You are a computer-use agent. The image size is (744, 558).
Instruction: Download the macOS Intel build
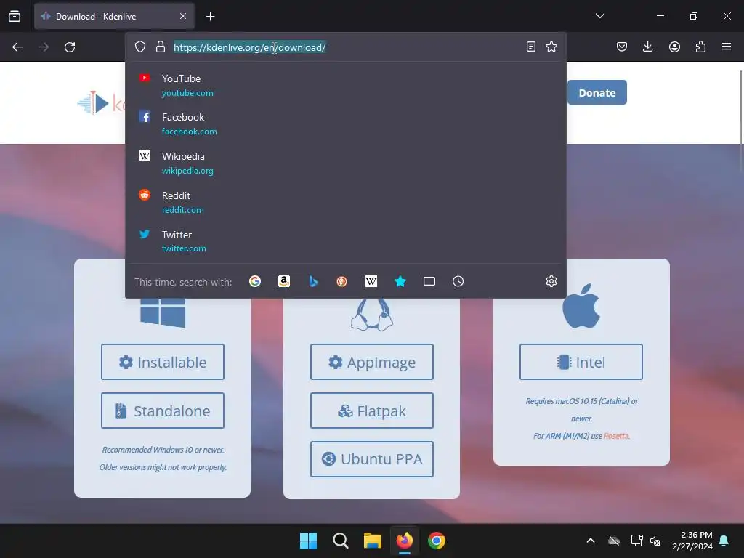581,362
